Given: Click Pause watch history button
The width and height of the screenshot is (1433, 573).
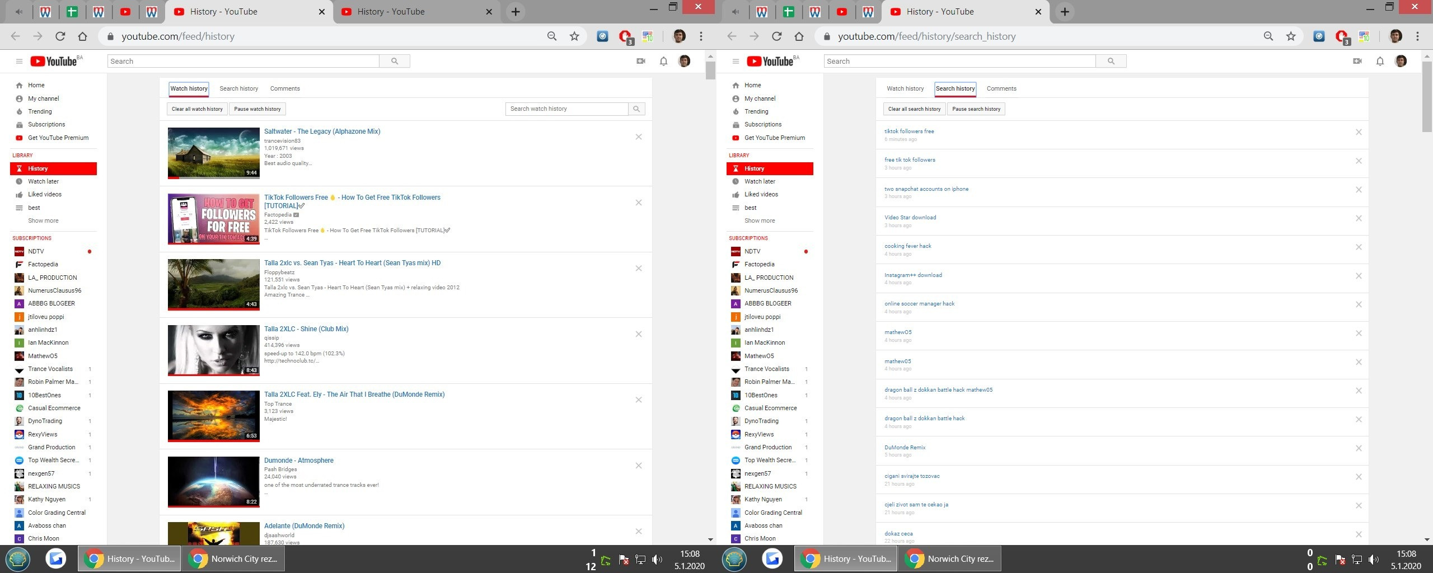Looking at the screenshot, I should (257, 109).
